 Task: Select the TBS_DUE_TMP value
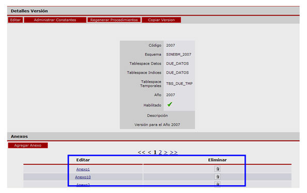click(x=179, y=84)
